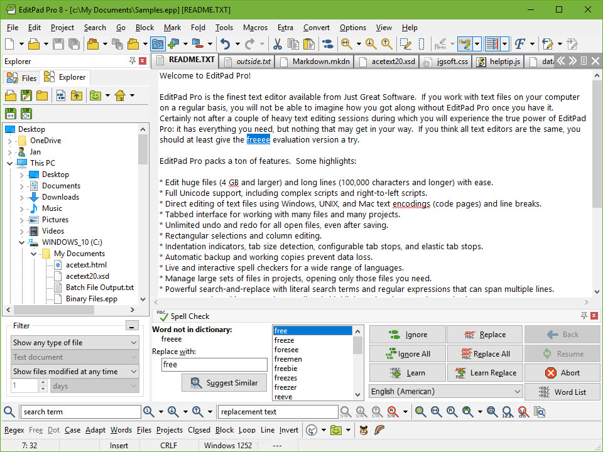603x452 pixels.
Task: Click the Save floppy disk icon
Action: point(58,44)
